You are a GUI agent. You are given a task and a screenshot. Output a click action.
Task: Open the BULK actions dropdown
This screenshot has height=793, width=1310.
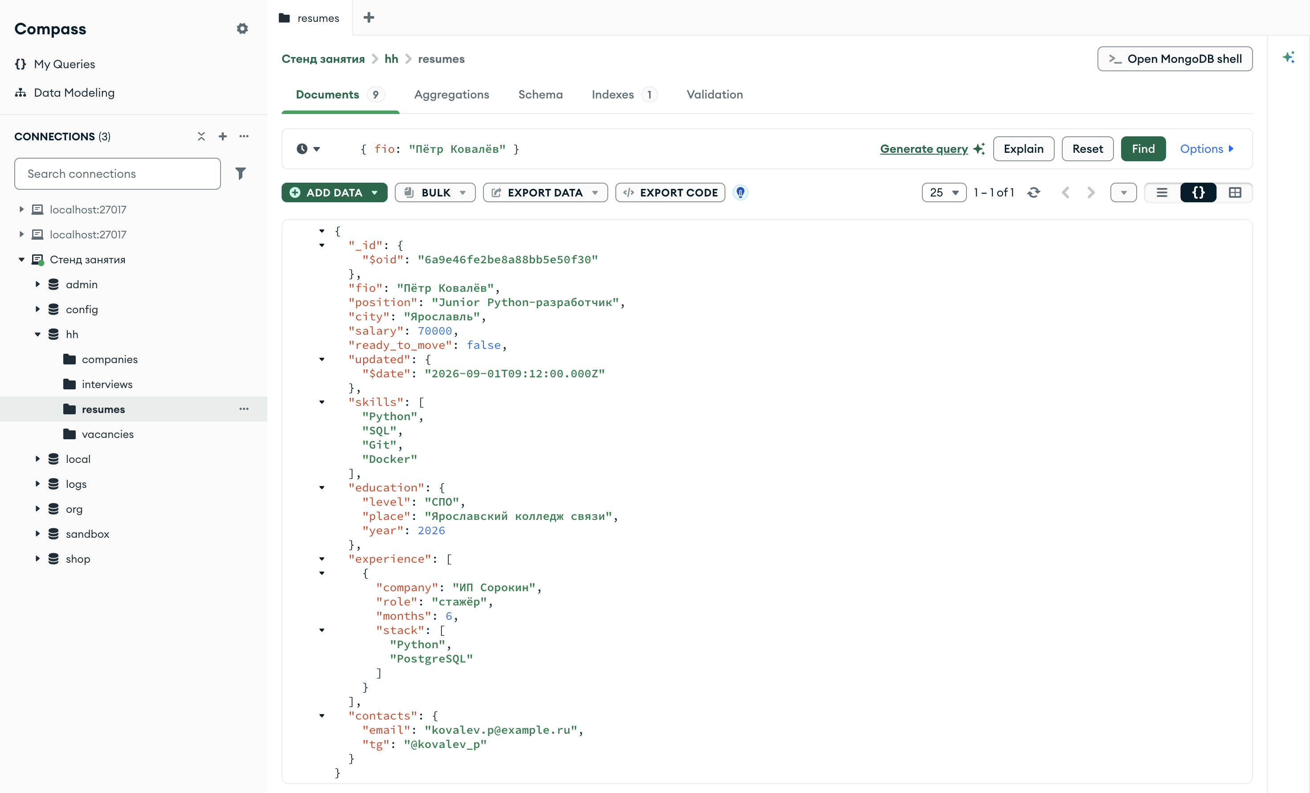tap(435, 193)
